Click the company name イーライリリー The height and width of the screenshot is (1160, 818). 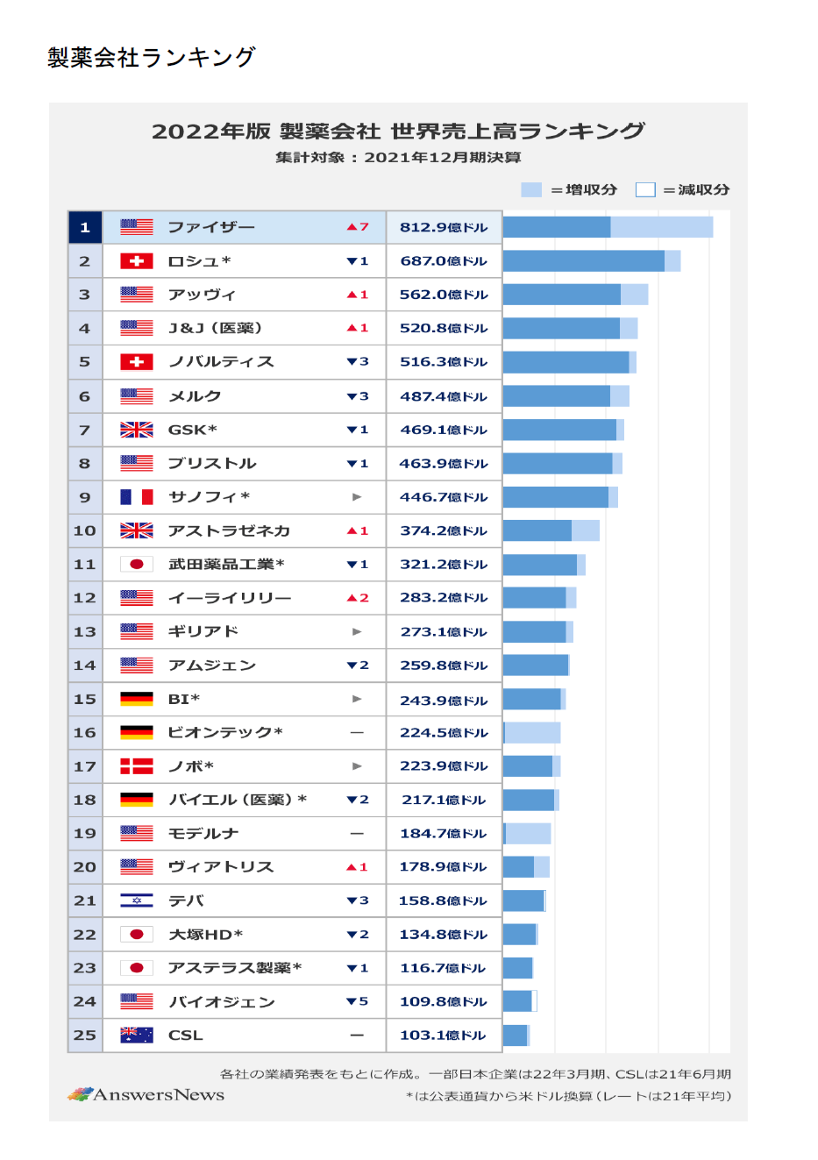click(x=230, y=598)
